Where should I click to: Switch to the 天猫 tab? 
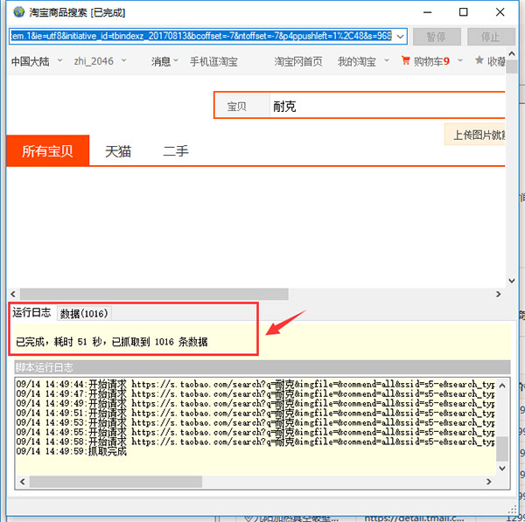(118, 151)
